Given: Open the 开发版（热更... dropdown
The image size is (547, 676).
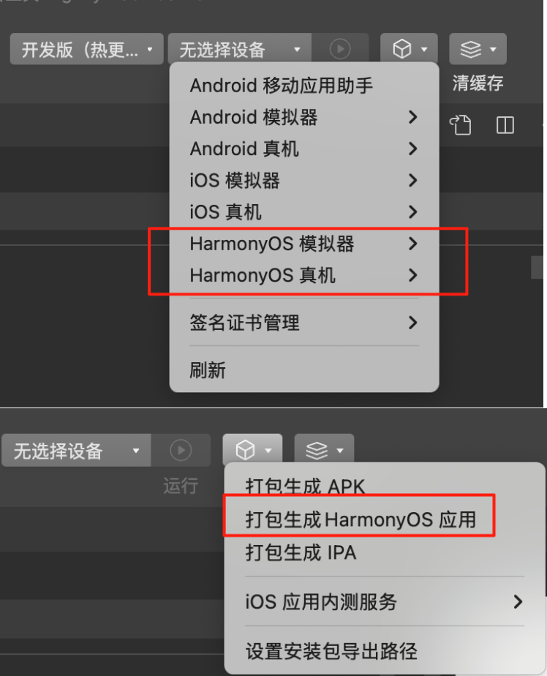Looking at the screenshot, I should [x=86, y=49].
